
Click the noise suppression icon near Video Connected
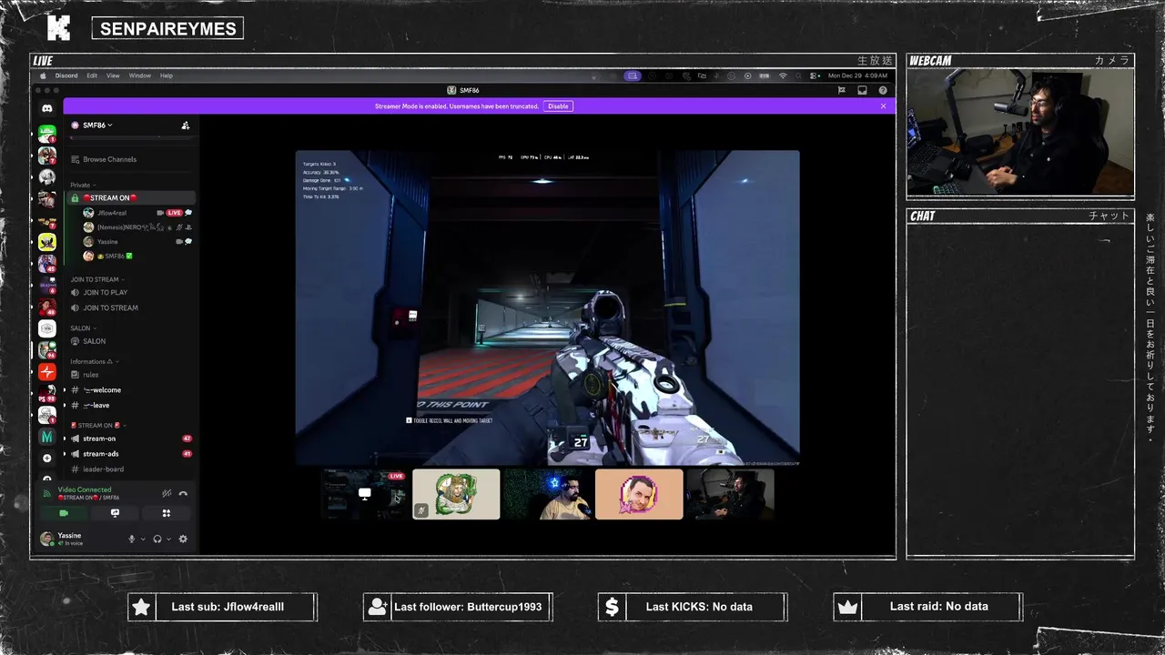(x=167, y=493)
